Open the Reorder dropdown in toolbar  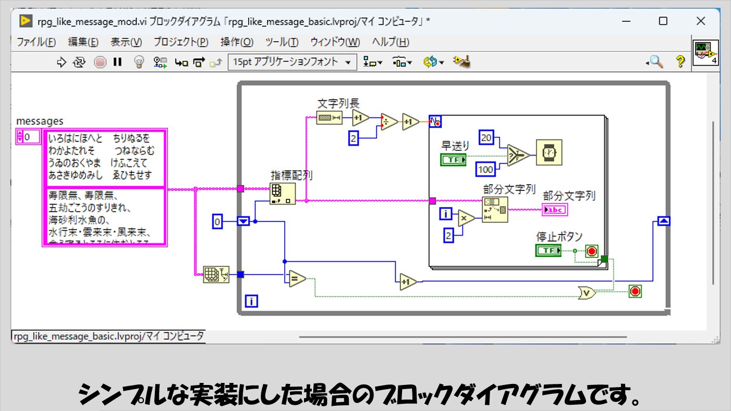[x=433, y=62]
